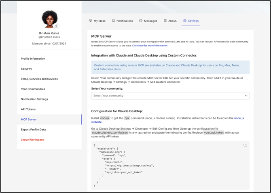Click the nodejs inline code label
Screen dimensions: 271x193
[x=105, y=118]
